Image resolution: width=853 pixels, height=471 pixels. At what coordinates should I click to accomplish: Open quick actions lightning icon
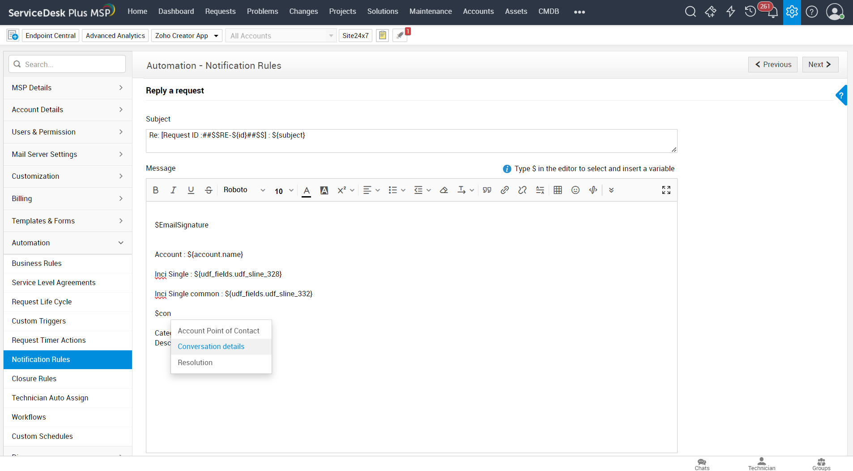tap(730, 12)
